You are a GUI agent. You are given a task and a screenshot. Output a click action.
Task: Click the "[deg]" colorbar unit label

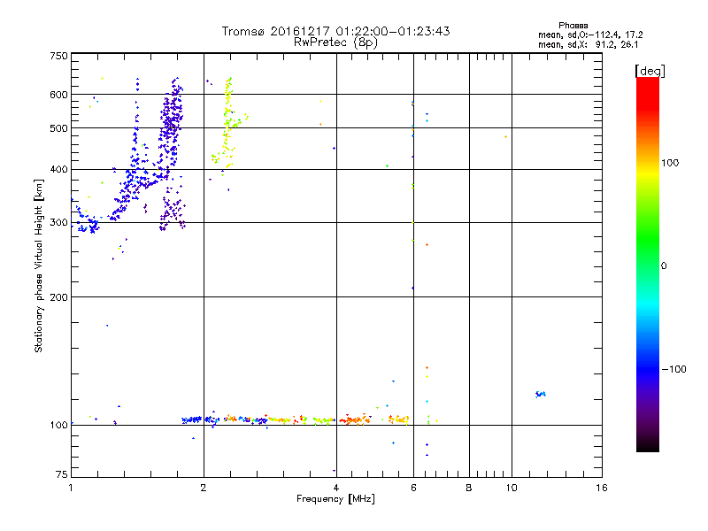pyautogui.click(x=650, y=71)
